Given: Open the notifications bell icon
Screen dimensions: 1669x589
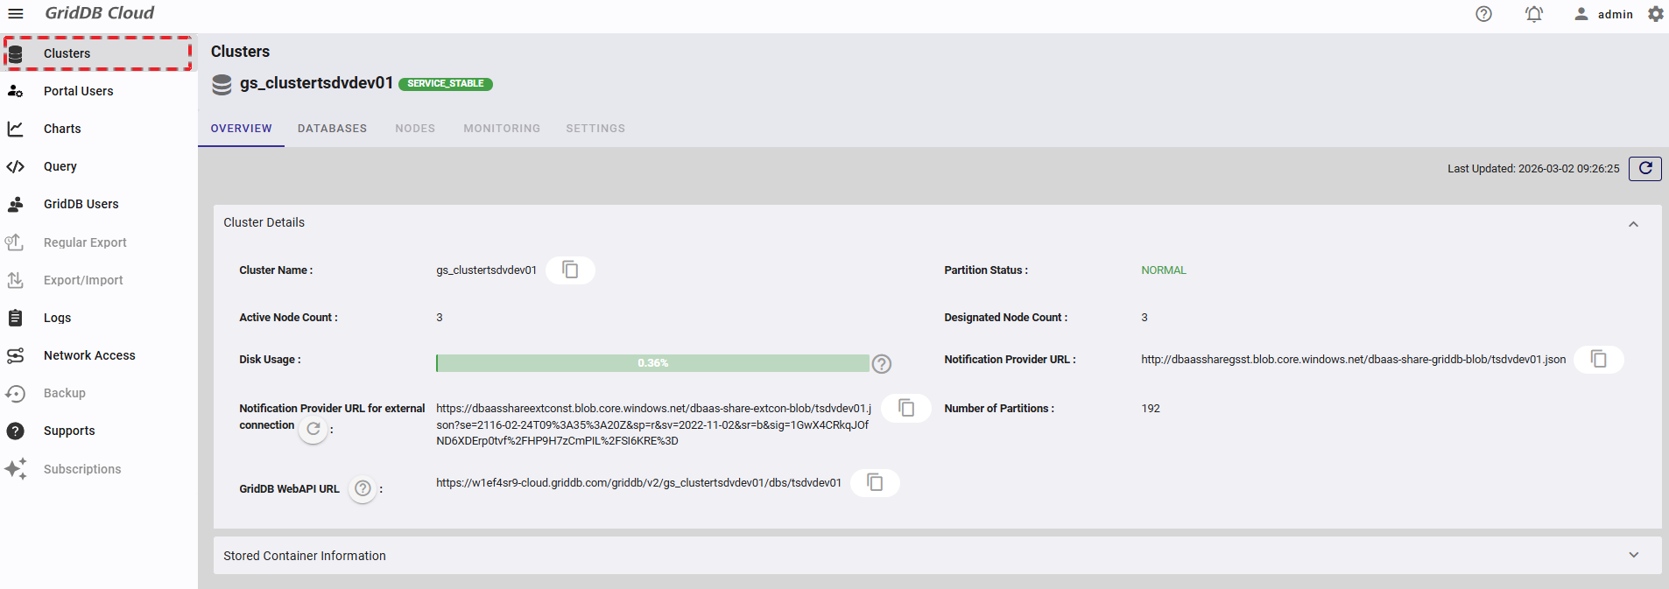Looking at the screenshot, I should coord(1534,14).
